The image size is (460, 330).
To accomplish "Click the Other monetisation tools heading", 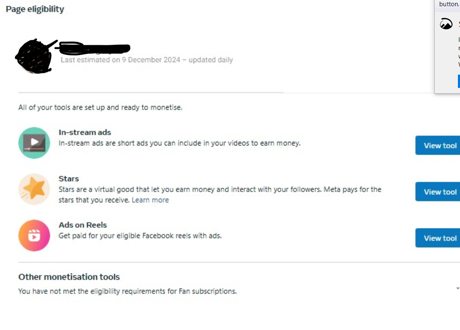I will pyautogui.click(x=69, y=277).
